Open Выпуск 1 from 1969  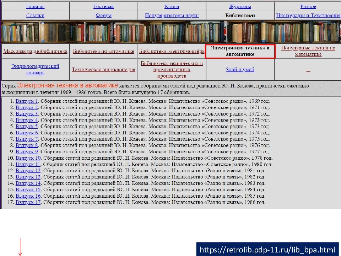click(x=27, y=101)
